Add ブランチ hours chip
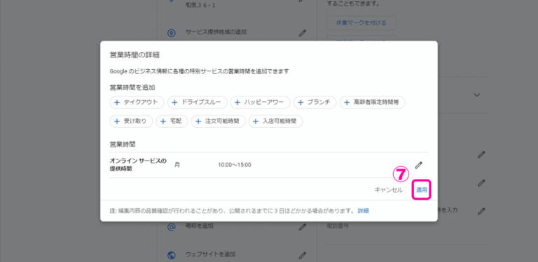 315,102
